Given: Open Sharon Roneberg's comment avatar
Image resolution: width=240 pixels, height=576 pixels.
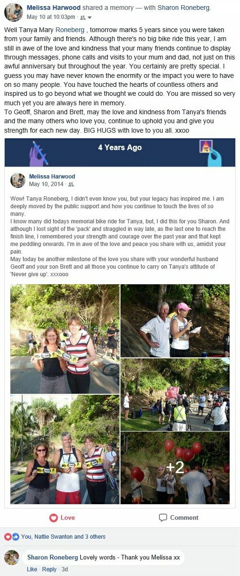Looking at the screenshot, I should (12, 558).
